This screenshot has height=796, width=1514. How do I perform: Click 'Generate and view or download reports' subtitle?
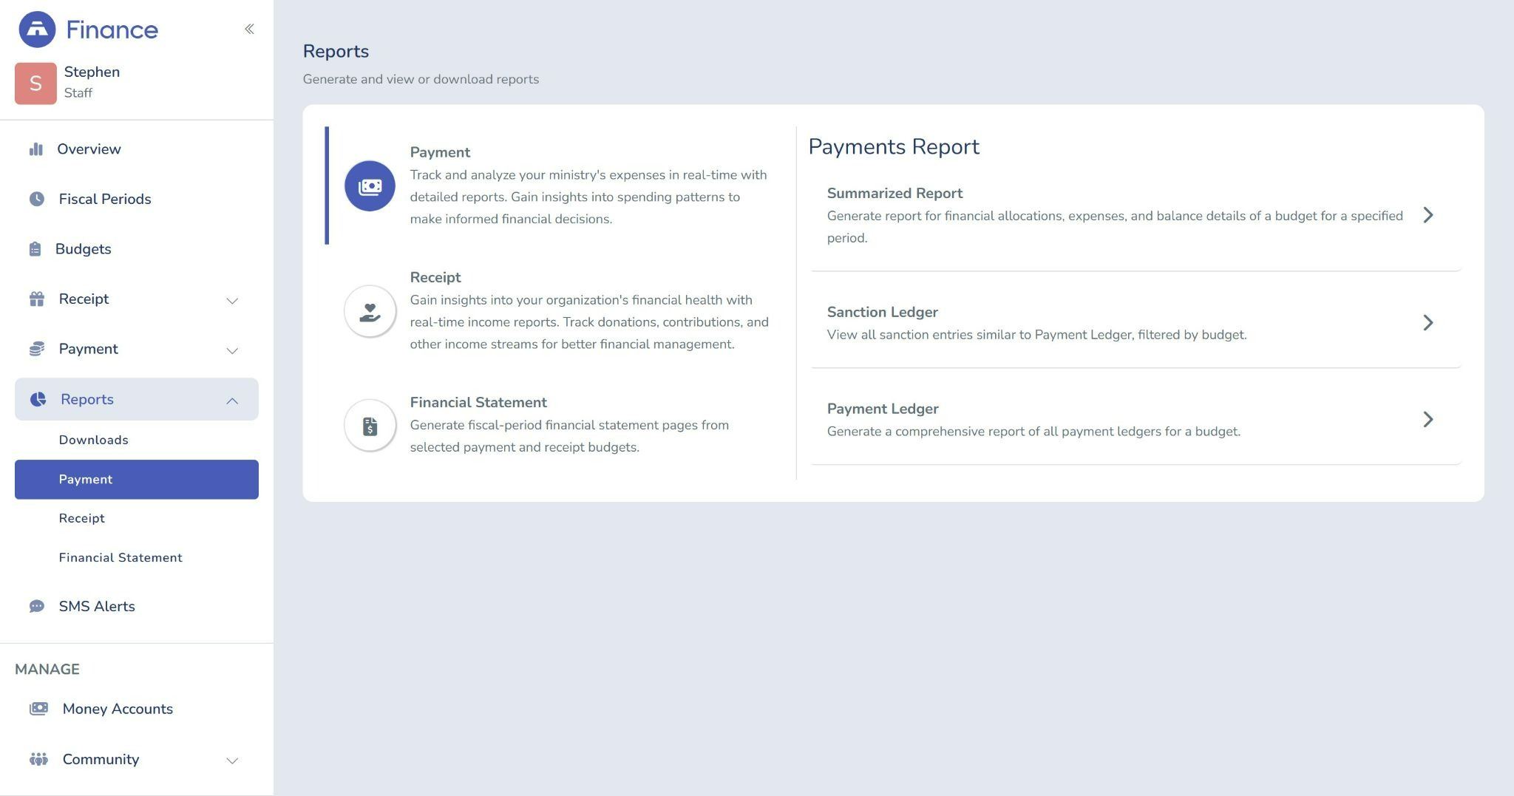coord(421,79)
